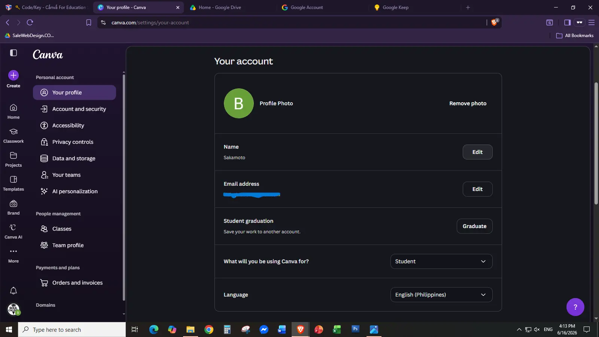Image resolution: width=599 pixels, height=337 pixels.
Task: Open Brand in the sidebar
Action: [13, 207]
